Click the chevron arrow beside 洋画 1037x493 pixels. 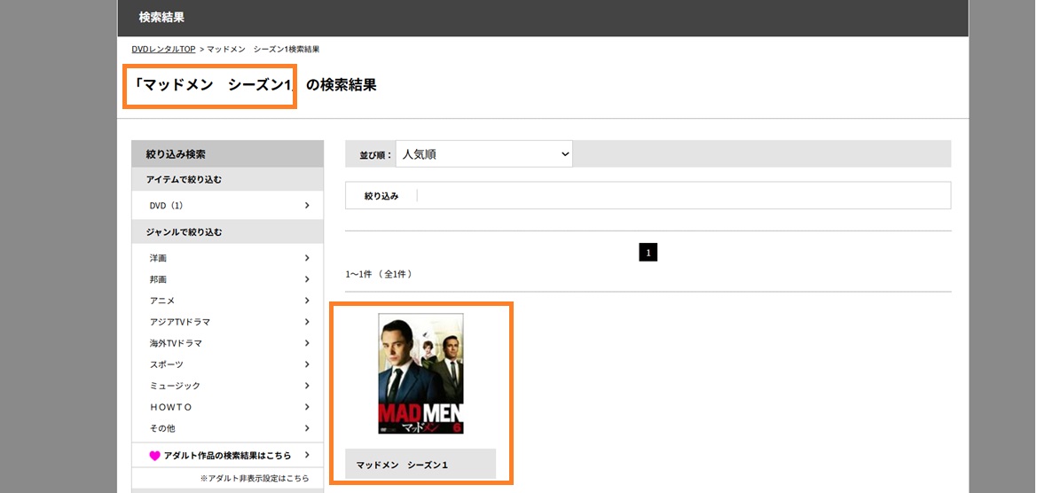(x=307, y=258)
